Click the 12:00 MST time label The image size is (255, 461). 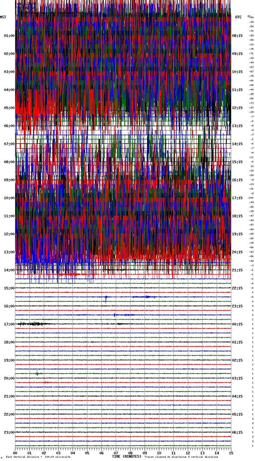pos(9,234)
